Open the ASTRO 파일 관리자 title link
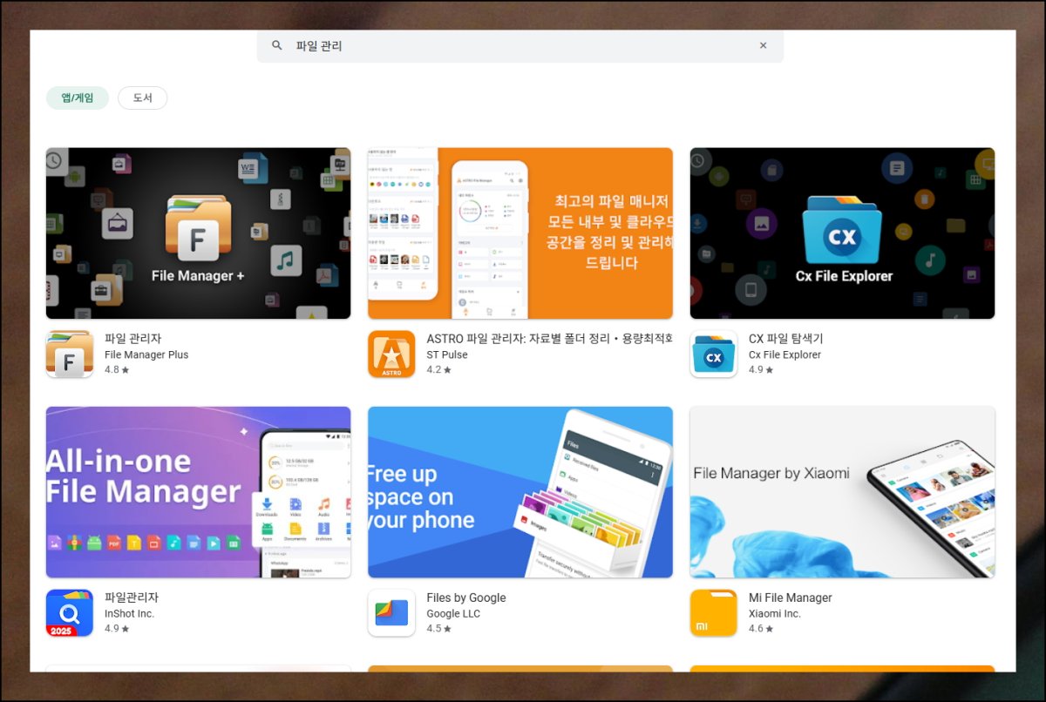The image size is (1046, 702). pyautogui.click(x=550, y=339)
